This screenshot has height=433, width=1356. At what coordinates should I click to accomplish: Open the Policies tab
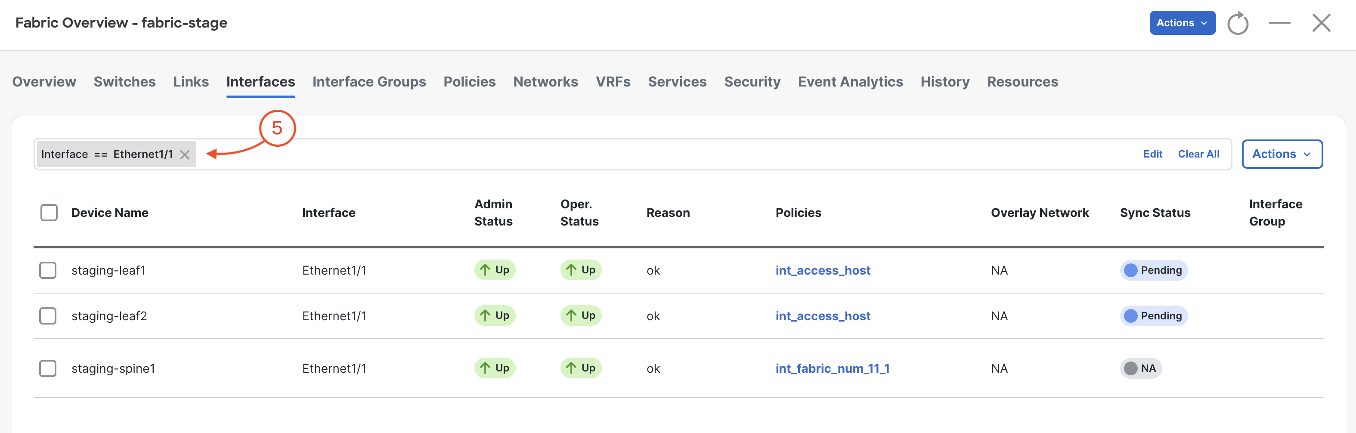(x=470, y=81)
